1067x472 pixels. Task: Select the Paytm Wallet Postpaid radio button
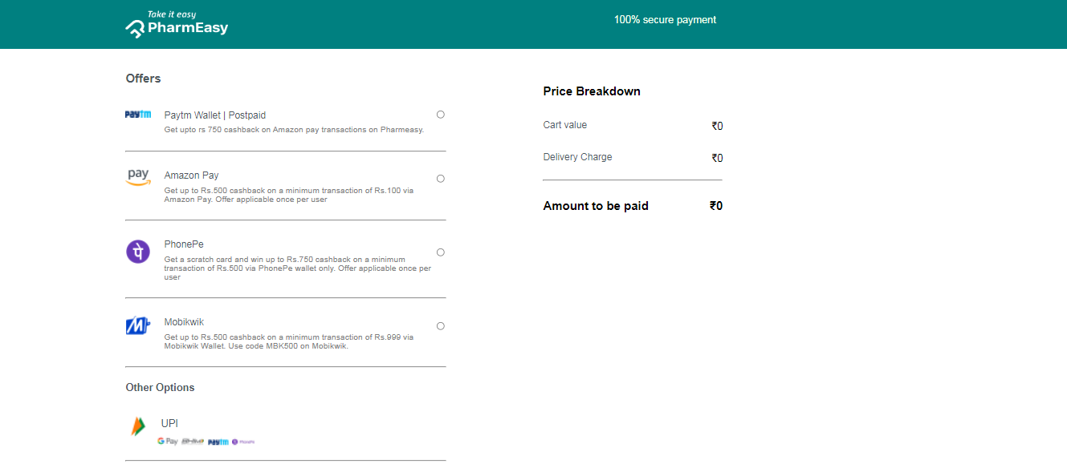click(440, 114)
